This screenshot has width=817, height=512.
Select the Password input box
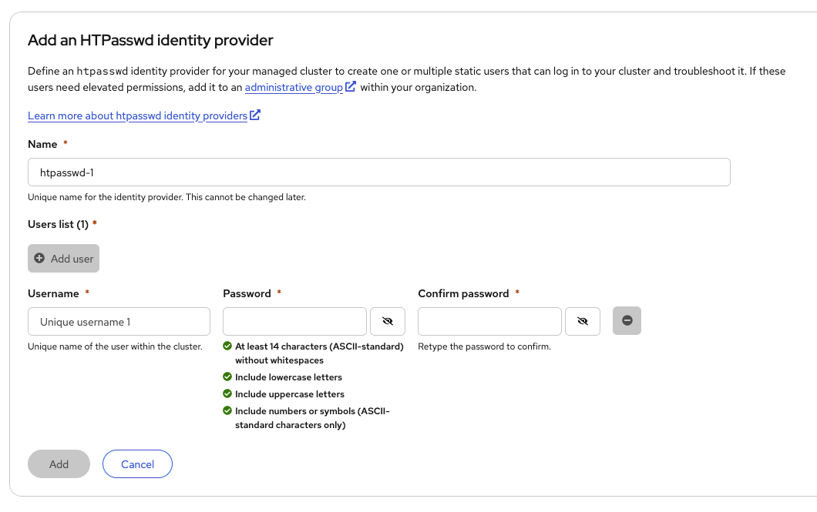pos(294,321)
